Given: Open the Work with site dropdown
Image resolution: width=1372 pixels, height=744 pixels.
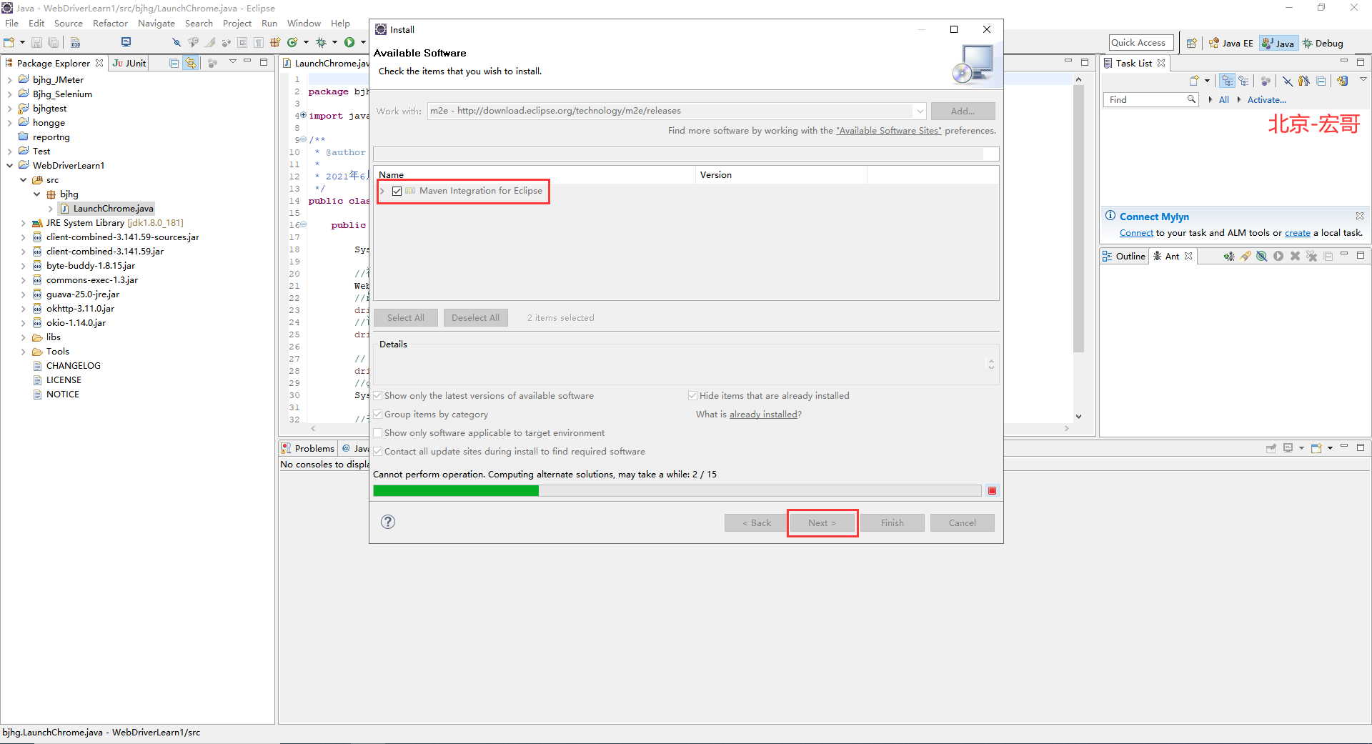Looking at the screenshot, I should [x=919, y=111].
